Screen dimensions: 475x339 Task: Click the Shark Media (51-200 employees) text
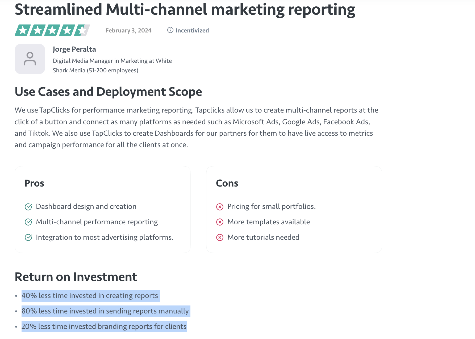pyautogui.click(x=95, y=70)
